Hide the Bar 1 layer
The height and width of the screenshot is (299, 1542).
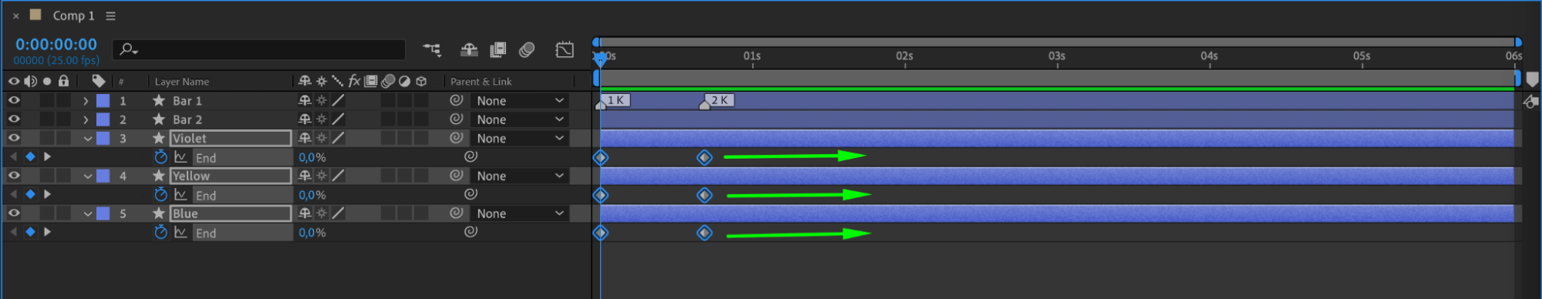point(14,100)
